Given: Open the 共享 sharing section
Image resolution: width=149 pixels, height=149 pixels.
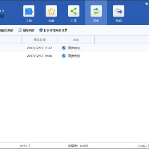Looking at the screenshot, I should (74, 14).
